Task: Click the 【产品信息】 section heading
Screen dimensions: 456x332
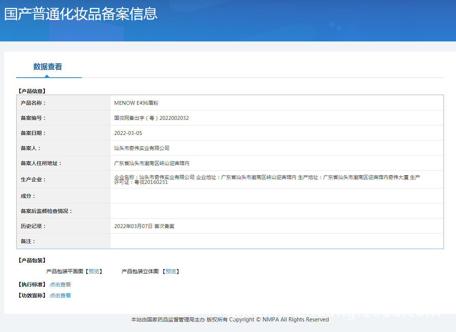Action: [32, 91]
